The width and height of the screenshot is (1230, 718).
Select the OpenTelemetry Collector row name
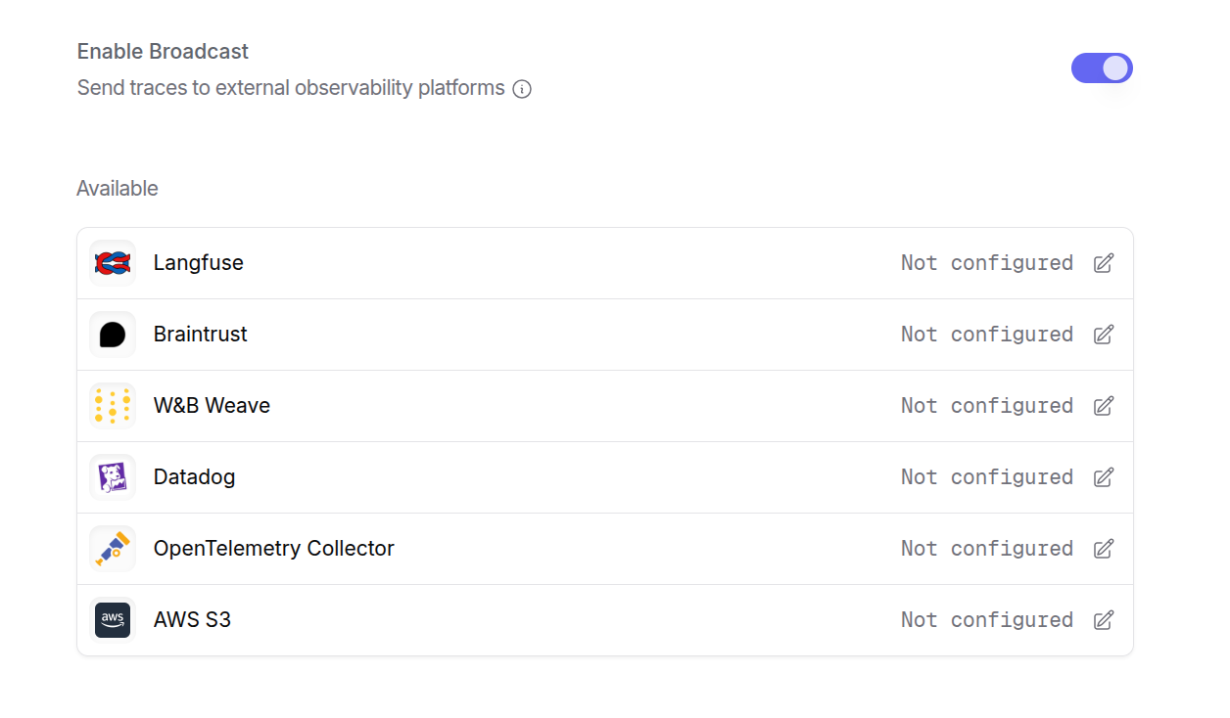274,549
